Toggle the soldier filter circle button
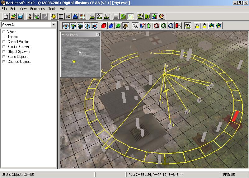The image size is (249, 178). point(87,26)
